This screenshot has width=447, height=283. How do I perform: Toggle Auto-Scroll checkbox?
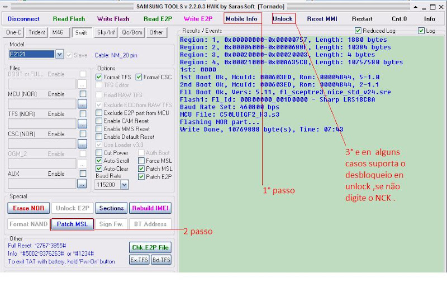99,161
